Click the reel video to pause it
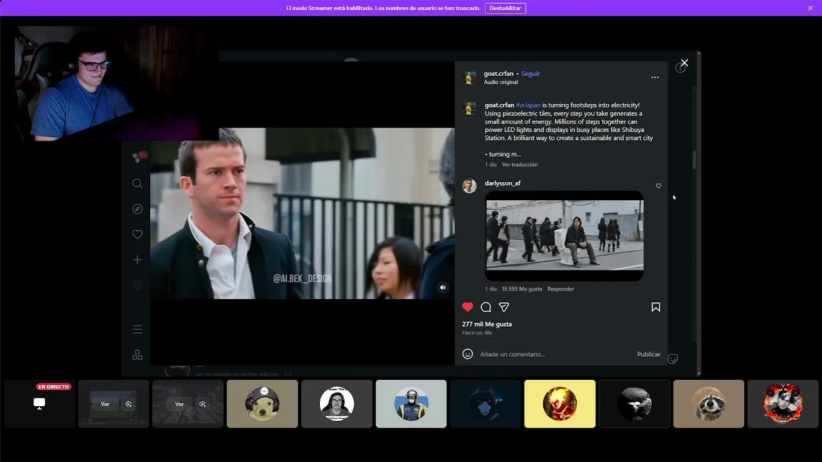 click(302, 213)
